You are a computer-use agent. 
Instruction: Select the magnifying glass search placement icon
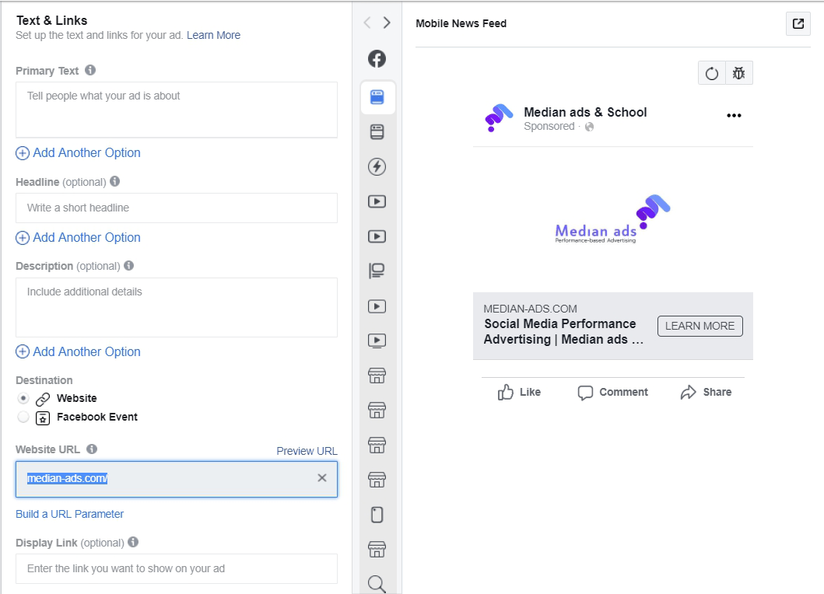point(377,583)
